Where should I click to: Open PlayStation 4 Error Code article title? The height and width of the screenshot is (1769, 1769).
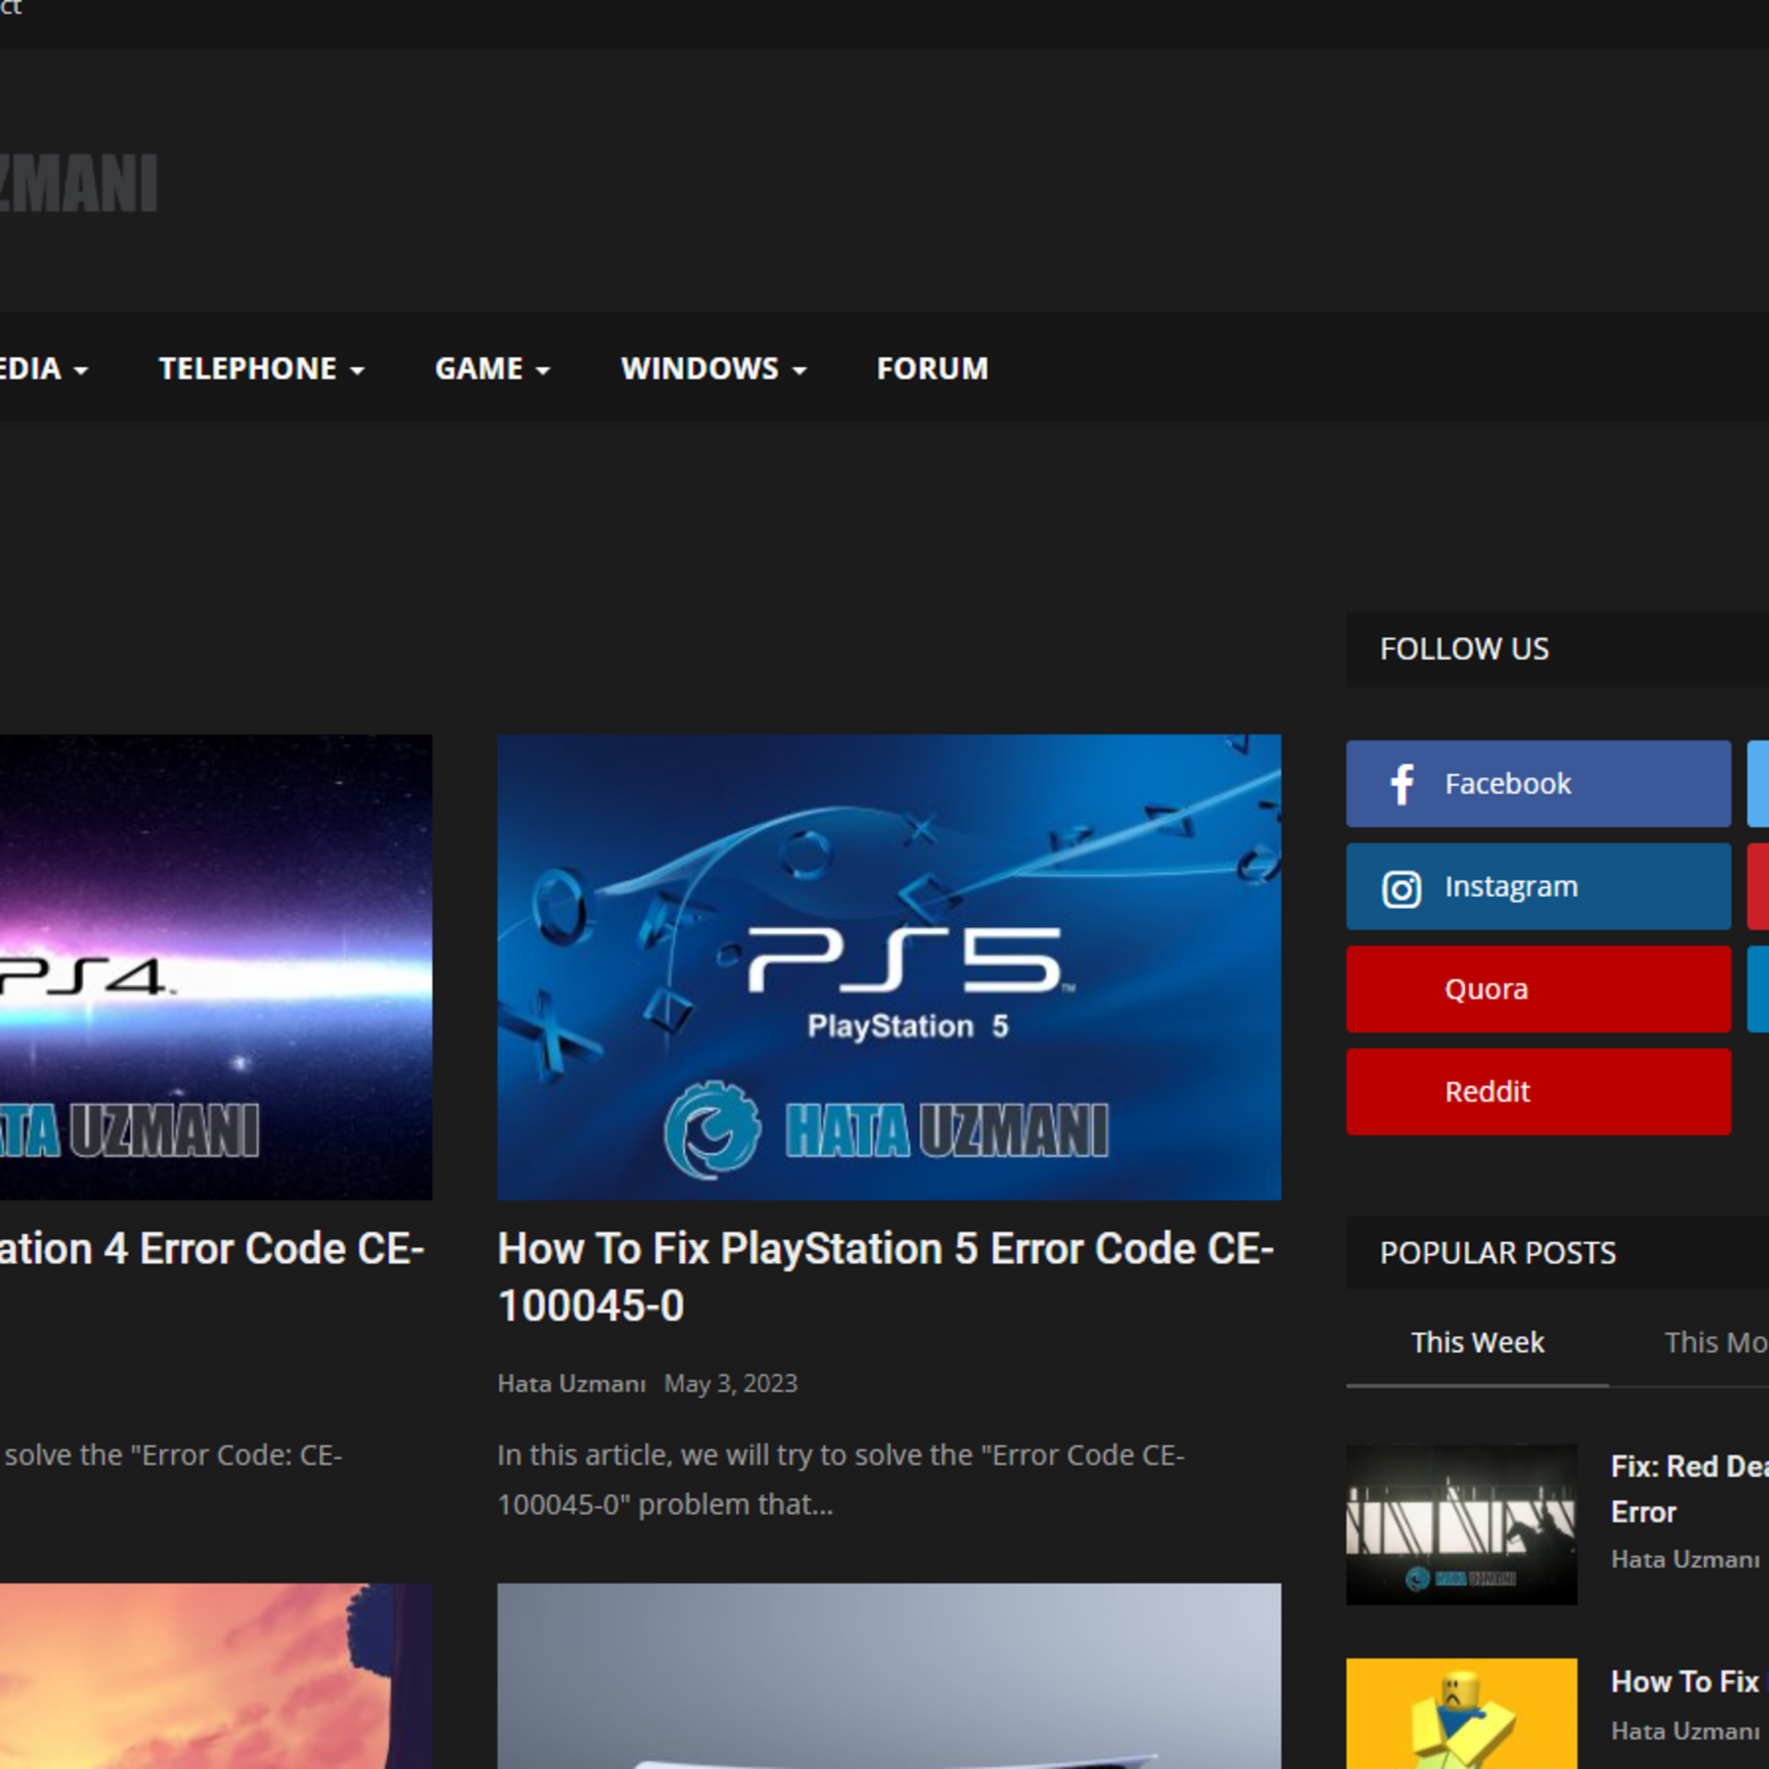point(212,1249)
